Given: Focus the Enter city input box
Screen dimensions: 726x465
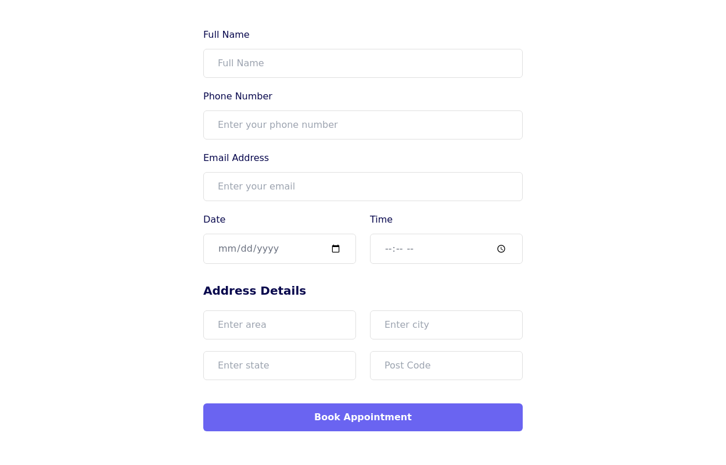Looking at the screenshot, I should 446,325.
